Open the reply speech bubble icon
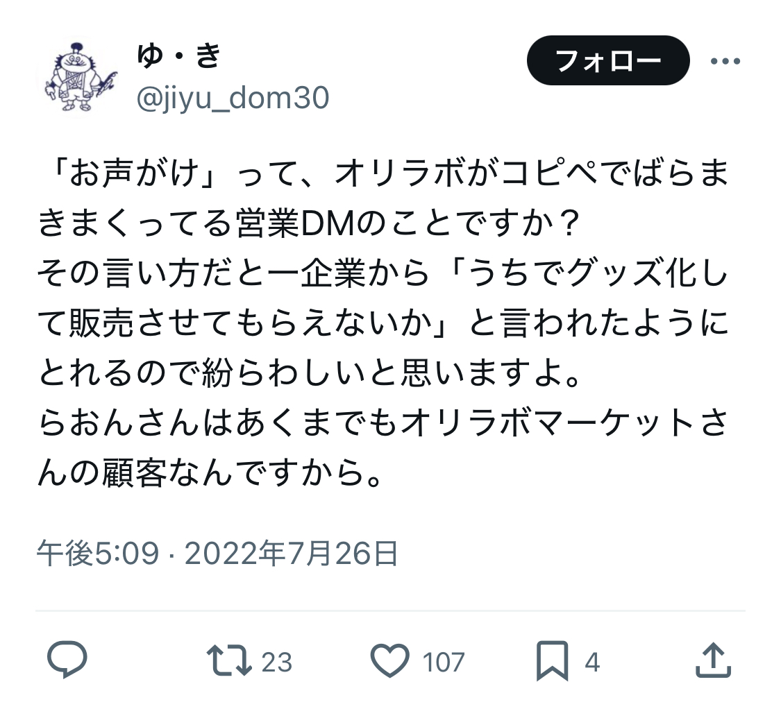Viewport: 781px width, 709px height. pyautogui.click(x=67, y=660)
